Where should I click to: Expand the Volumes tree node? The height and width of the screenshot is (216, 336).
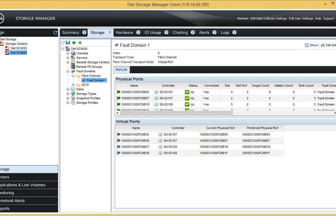pos(68,53)
